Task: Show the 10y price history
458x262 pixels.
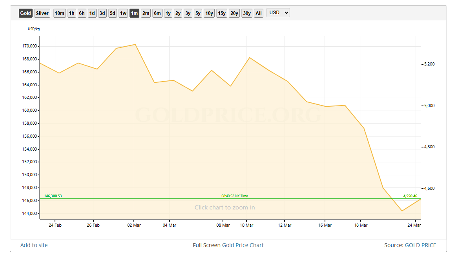Action: [x=209, y=13]
